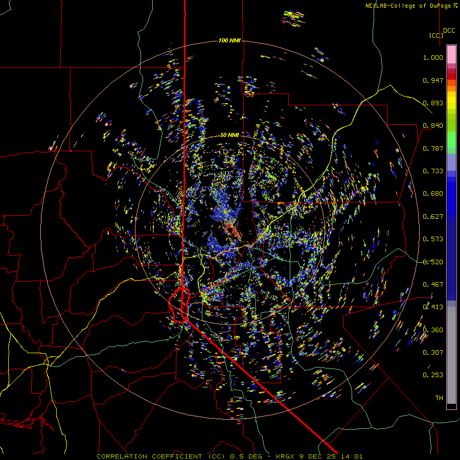Click the 0.627 value on the color scale
The width and height of the screenshot is (460, 460).
click(433, 217)
